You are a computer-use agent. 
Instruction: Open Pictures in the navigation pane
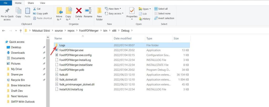click(x=15, y=63)
